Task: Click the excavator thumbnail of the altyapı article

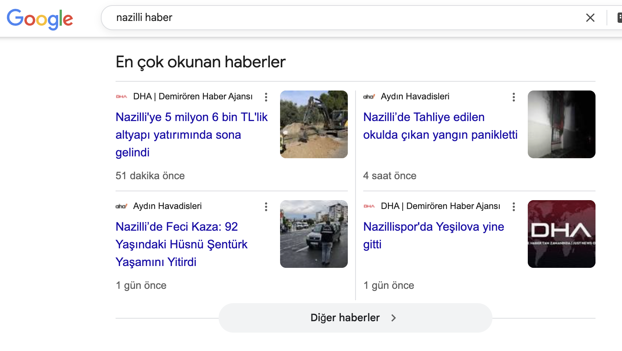Action: point(314,124)
